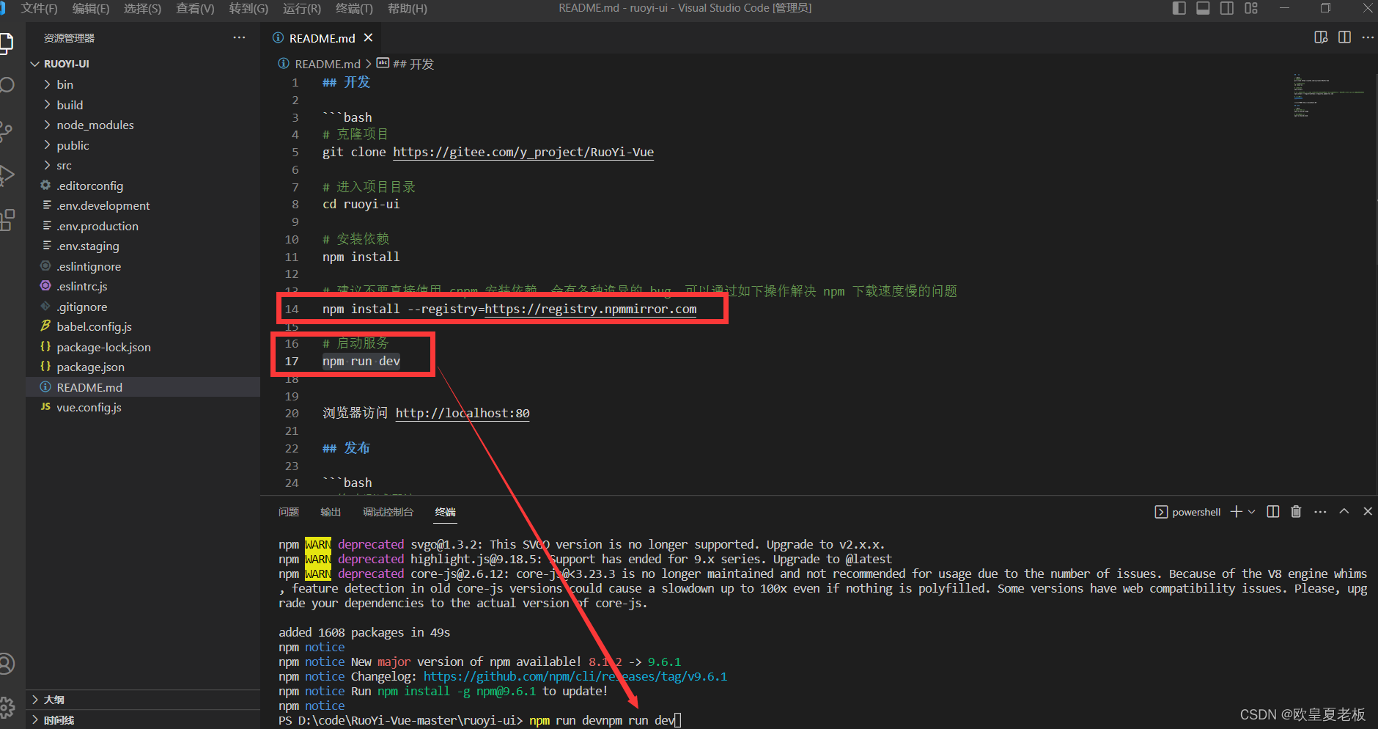Open the 查看(V) menu
The image size is (1378, 729).
click(195, 8)
